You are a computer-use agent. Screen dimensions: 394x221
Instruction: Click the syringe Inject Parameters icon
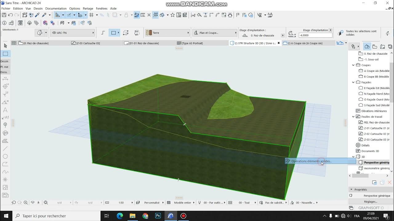point(44,15)
